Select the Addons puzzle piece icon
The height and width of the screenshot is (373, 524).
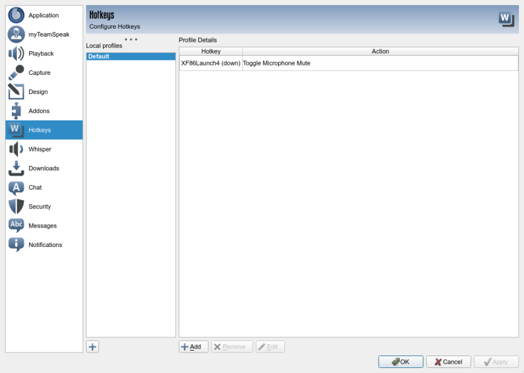click(16, 111)
